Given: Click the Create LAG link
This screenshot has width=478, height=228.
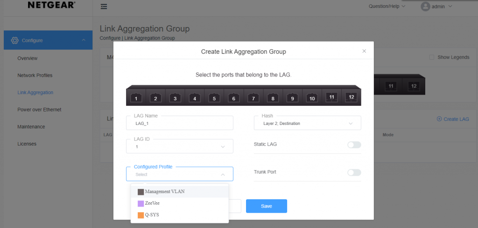Looking at the screenshot, I should 453,119.
